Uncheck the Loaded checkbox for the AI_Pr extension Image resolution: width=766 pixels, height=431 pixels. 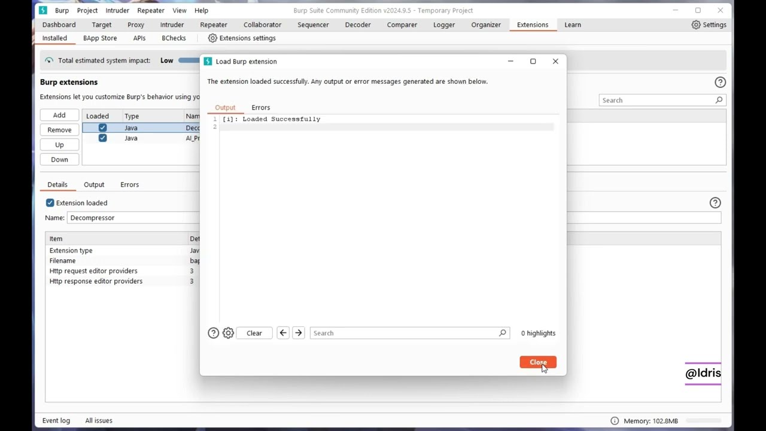102,138
